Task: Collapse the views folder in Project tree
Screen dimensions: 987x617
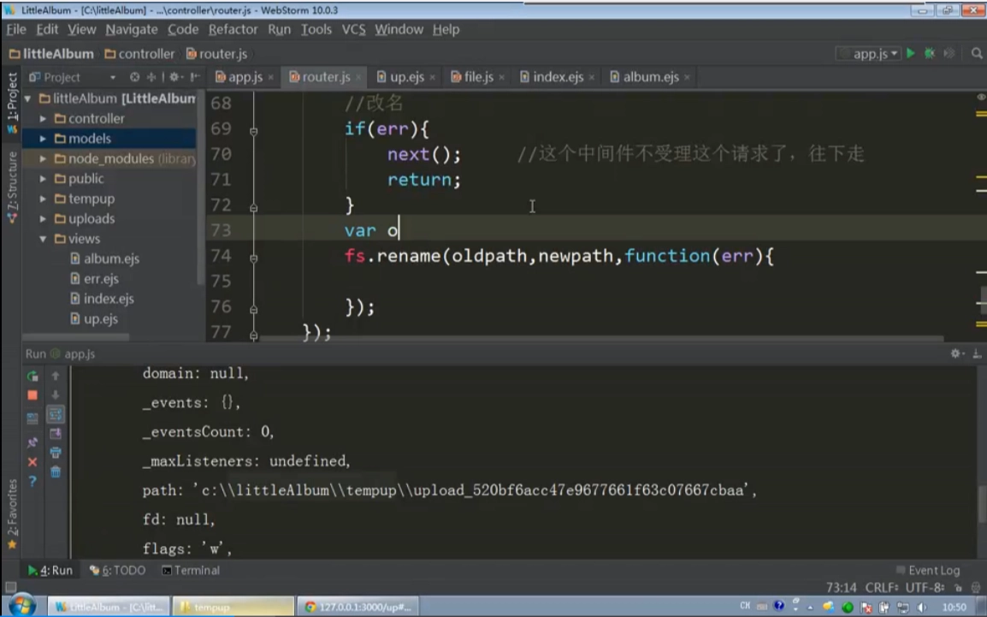Action: [42, 239]
